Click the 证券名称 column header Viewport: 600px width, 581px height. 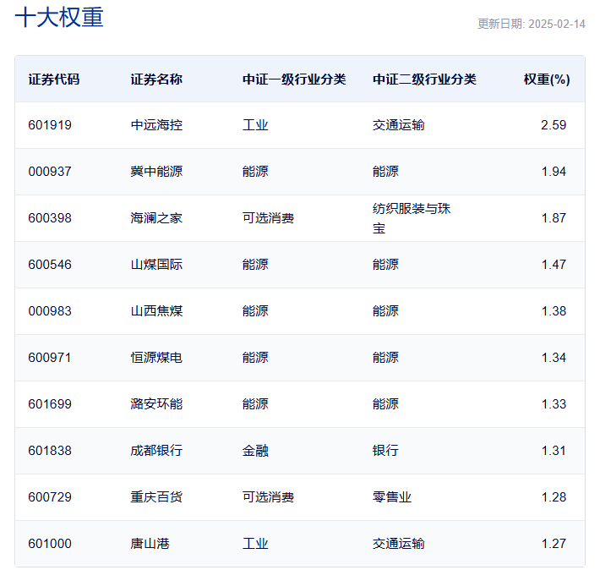point(156,79)
